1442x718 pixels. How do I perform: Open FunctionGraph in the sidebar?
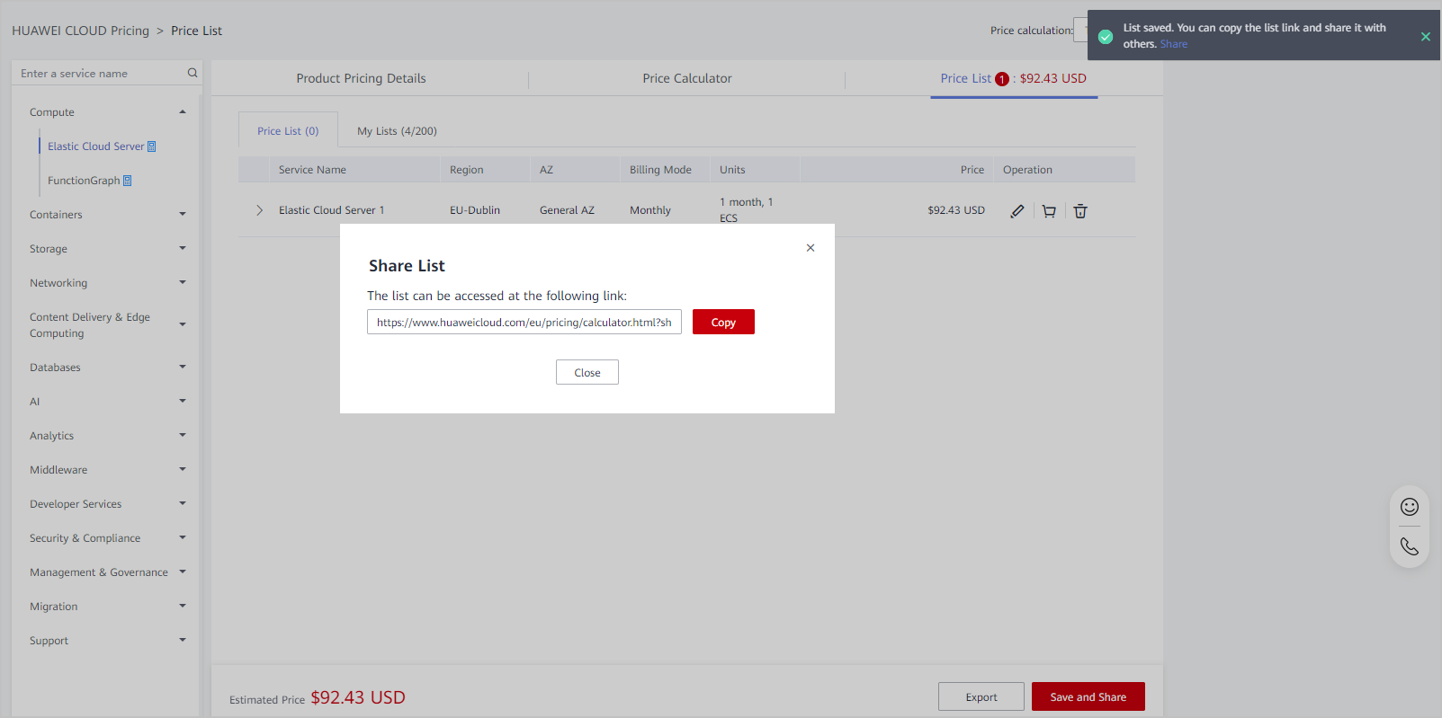click(84, 181)
